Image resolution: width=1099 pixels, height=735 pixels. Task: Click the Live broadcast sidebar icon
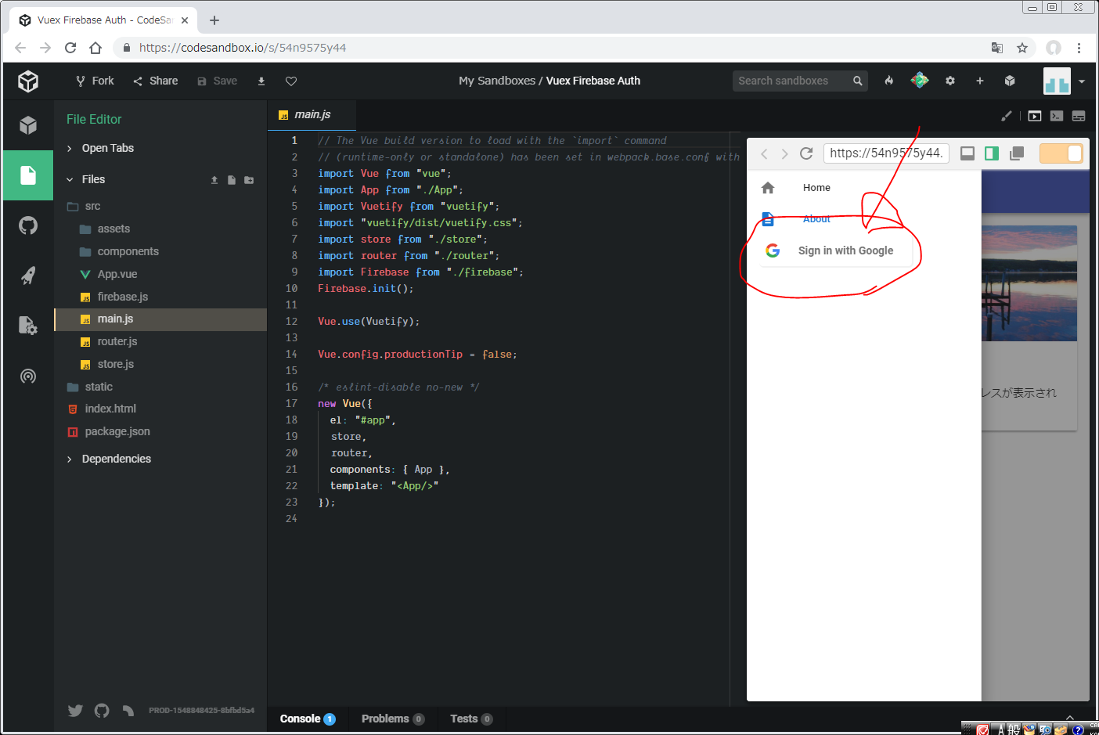tap(28, 377)
